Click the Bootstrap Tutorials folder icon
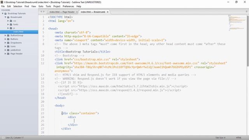Viewport: 249px width, 140px height. coord(5,14)
